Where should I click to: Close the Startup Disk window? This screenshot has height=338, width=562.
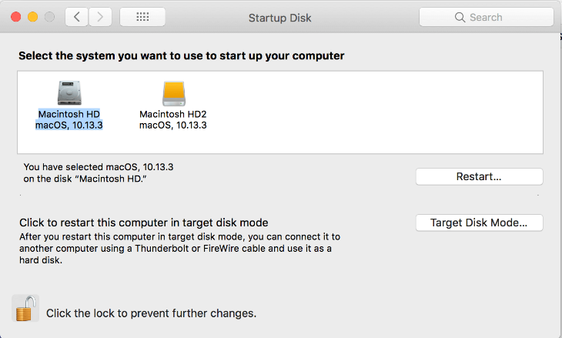click(16, 17)
